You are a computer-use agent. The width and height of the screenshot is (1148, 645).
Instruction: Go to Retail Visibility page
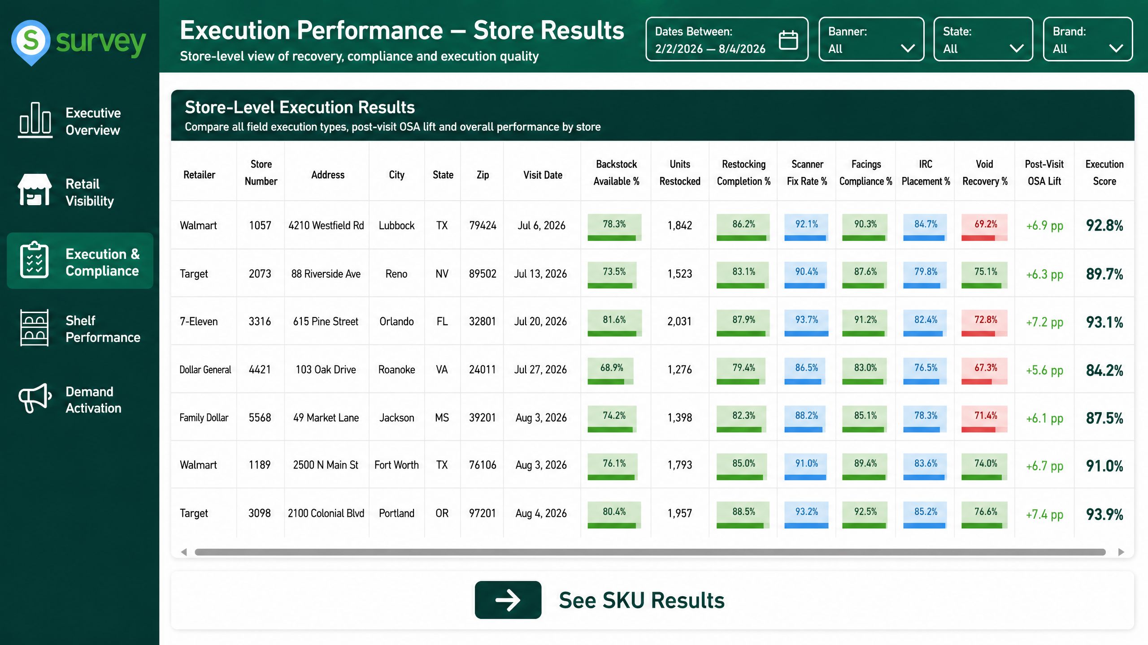pos(80,192)
